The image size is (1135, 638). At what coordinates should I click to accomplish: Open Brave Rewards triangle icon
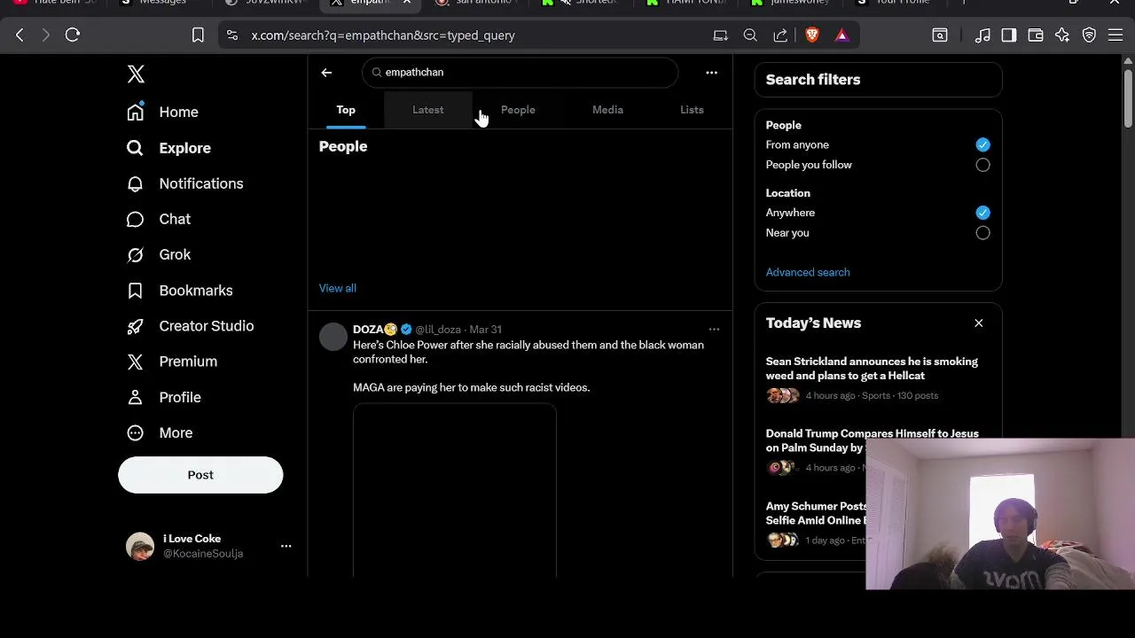point(841,35)
